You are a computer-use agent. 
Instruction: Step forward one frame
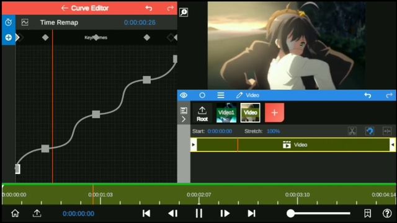(225, 213)
